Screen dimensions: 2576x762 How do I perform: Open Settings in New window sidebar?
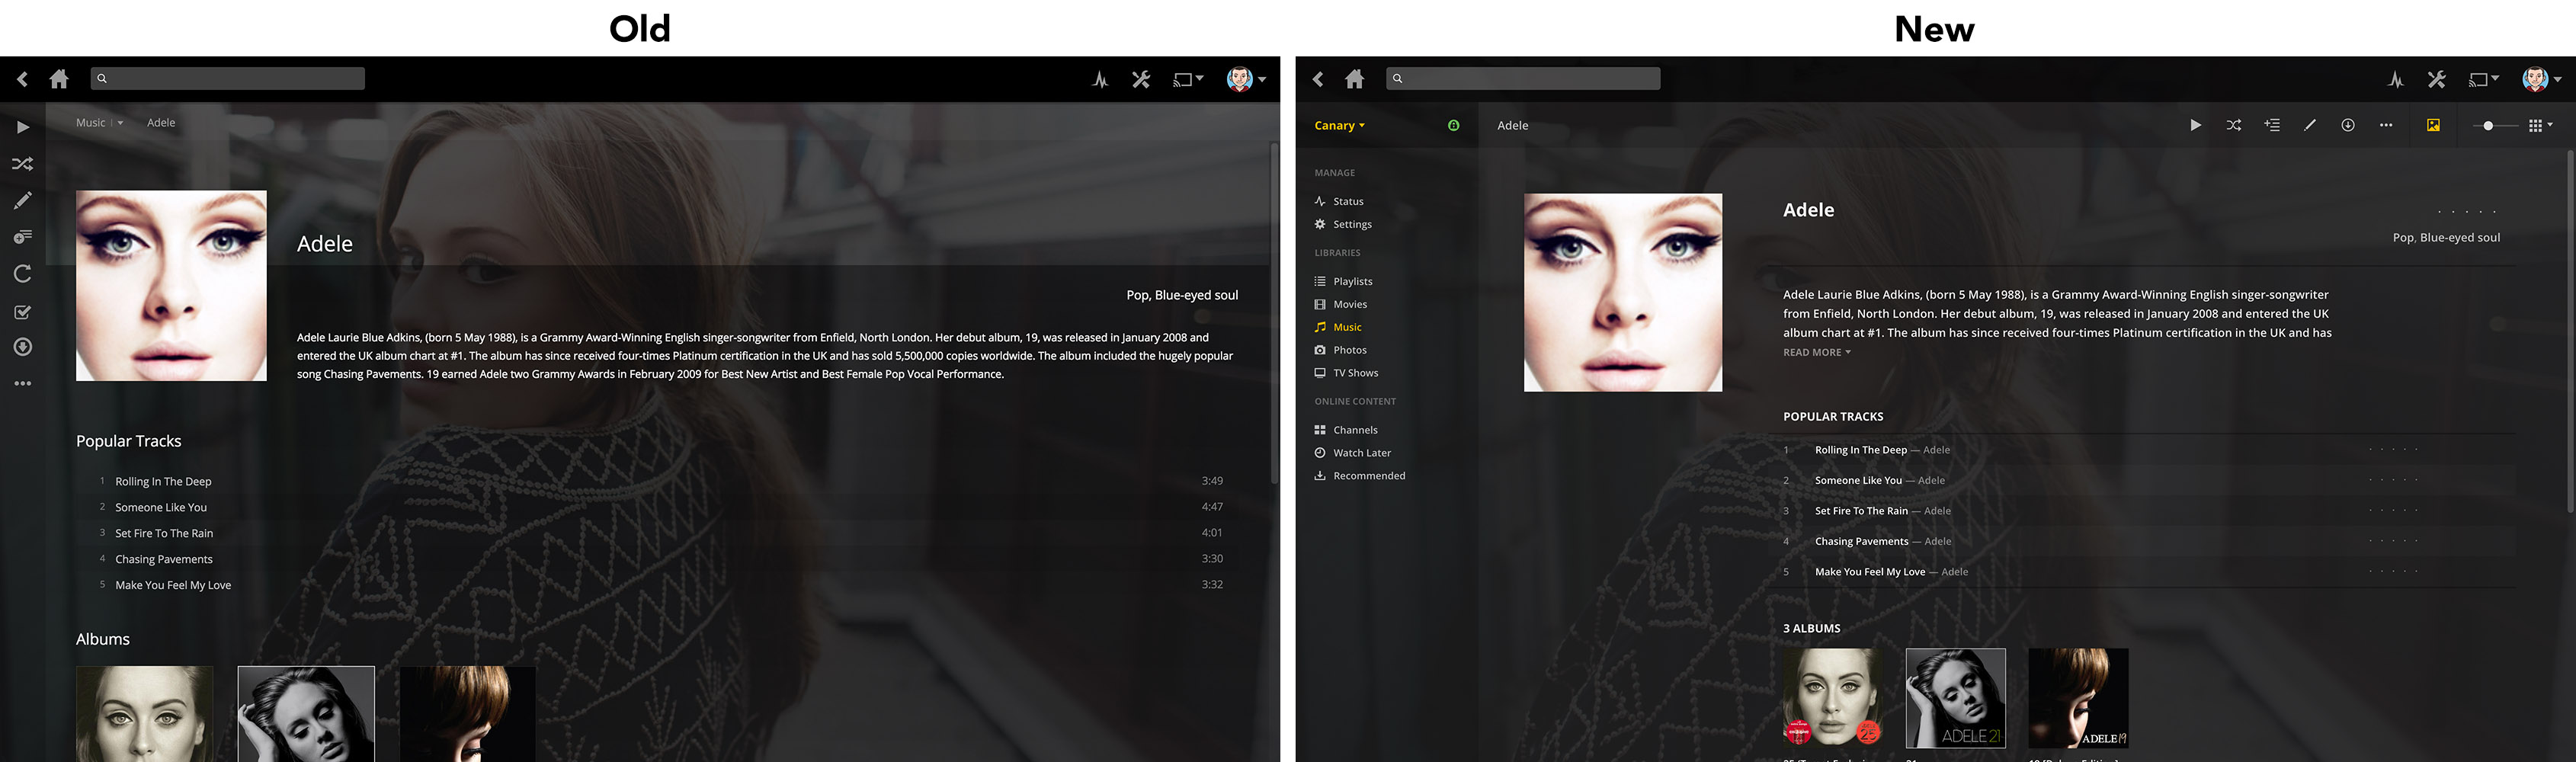point(1343,224)
